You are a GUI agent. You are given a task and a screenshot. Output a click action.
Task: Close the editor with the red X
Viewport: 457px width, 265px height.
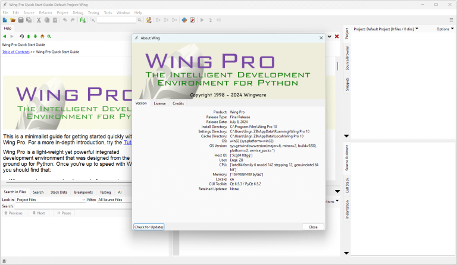[337, 36]
